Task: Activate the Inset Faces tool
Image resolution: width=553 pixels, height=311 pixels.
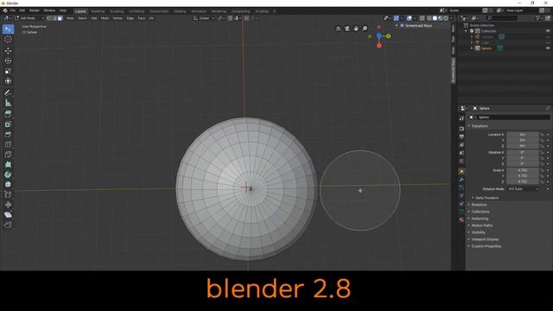Action: (8, 124)
